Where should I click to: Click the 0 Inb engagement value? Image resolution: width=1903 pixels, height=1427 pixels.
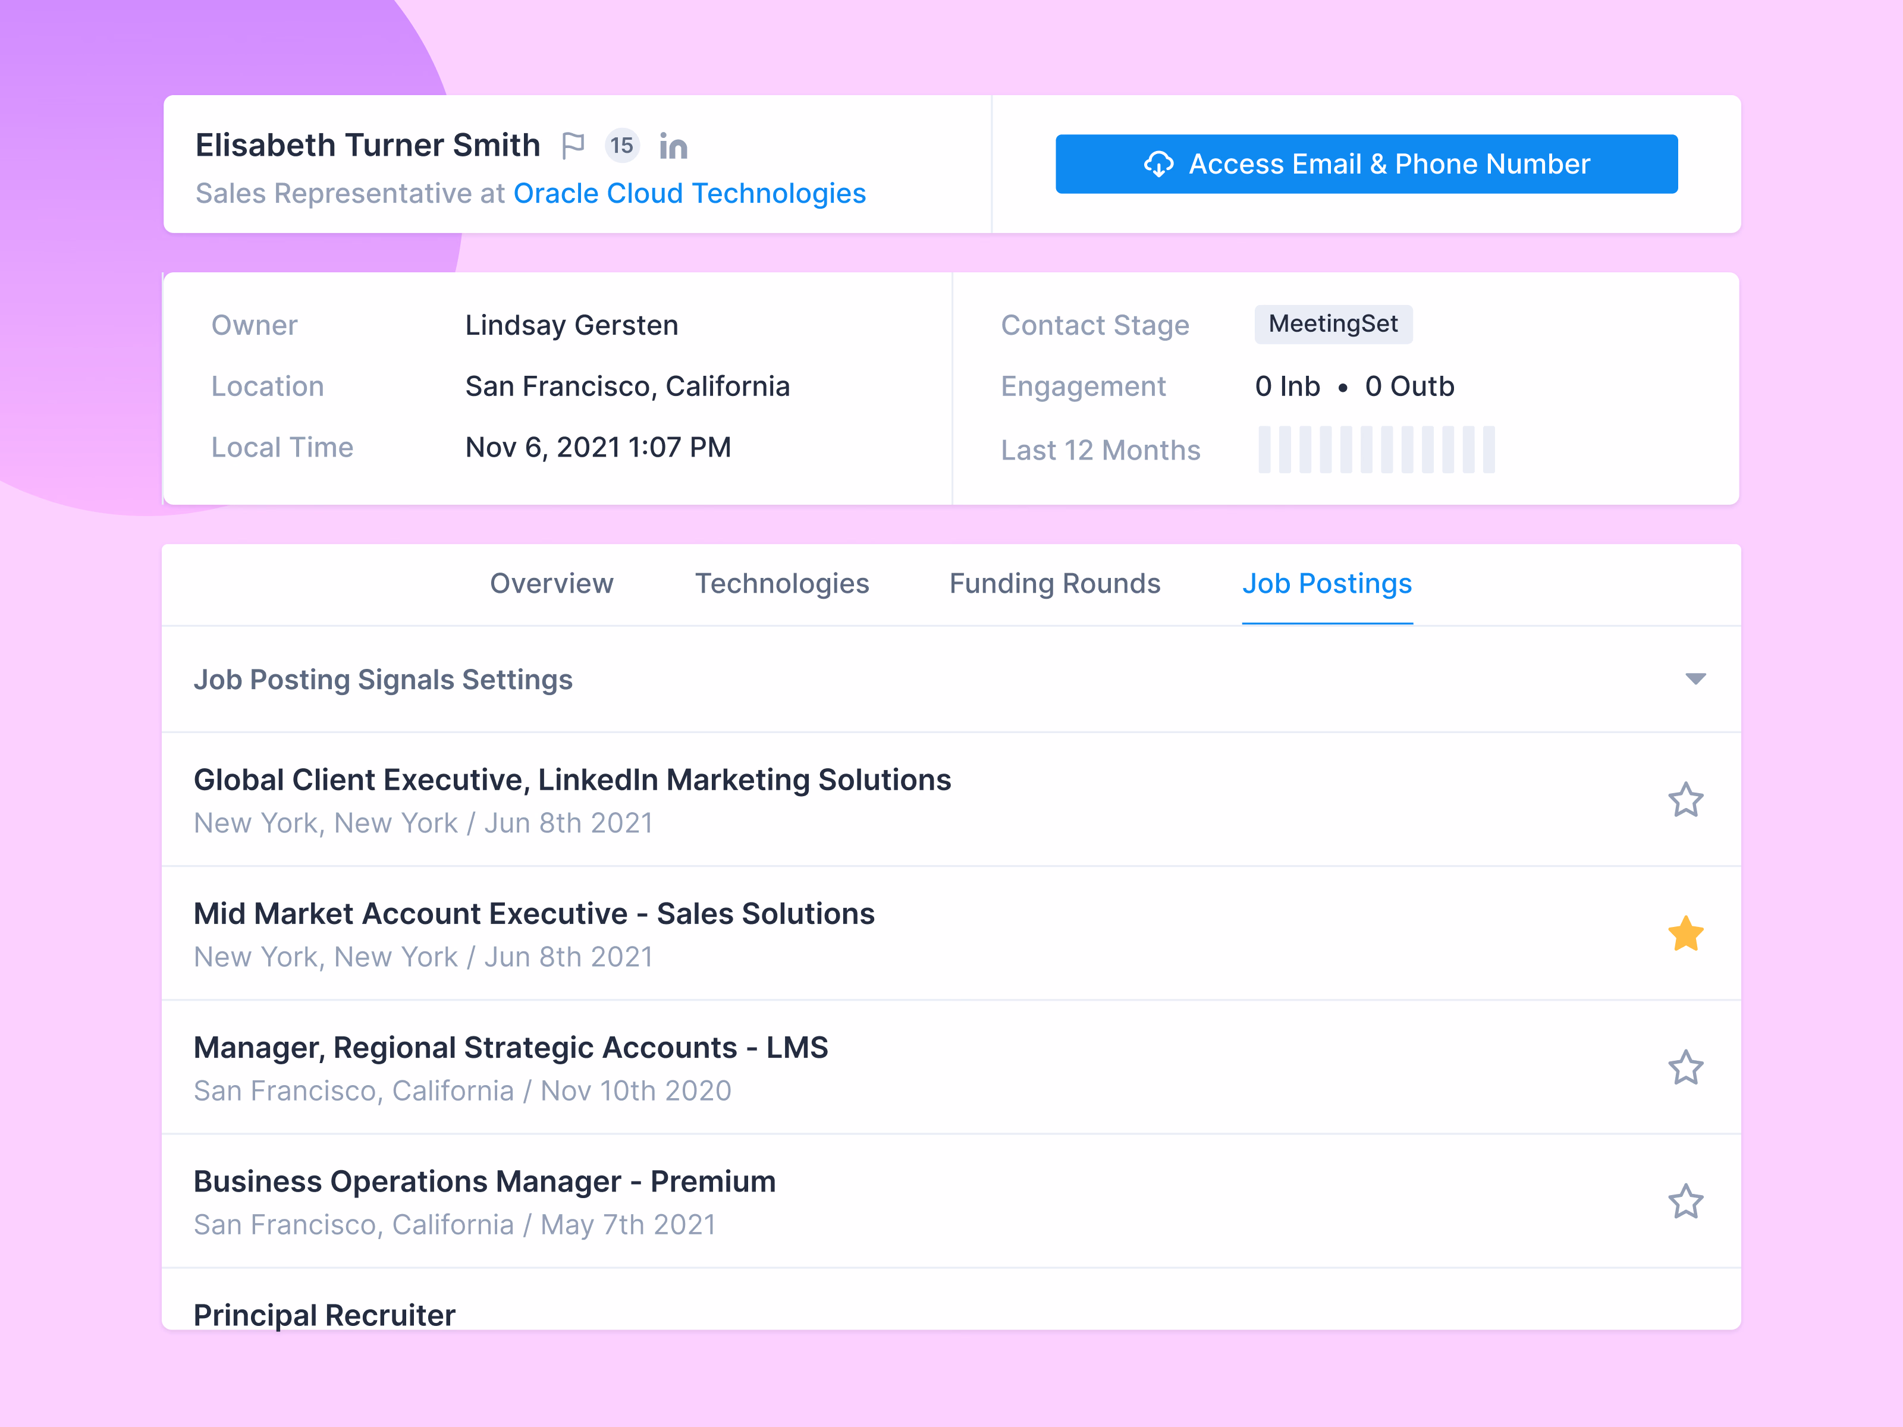point(1287,386)
